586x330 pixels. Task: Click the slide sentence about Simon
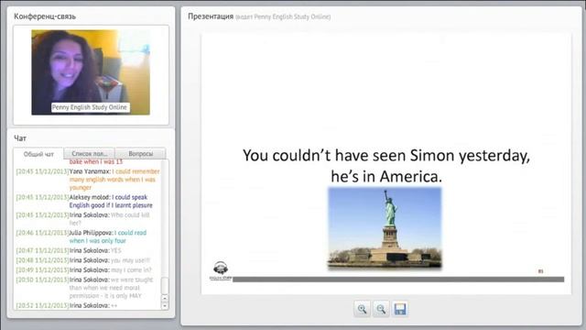click(x=386, y=166)
